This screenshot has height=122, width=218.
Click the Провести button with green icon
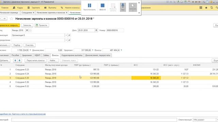point(42,25)
